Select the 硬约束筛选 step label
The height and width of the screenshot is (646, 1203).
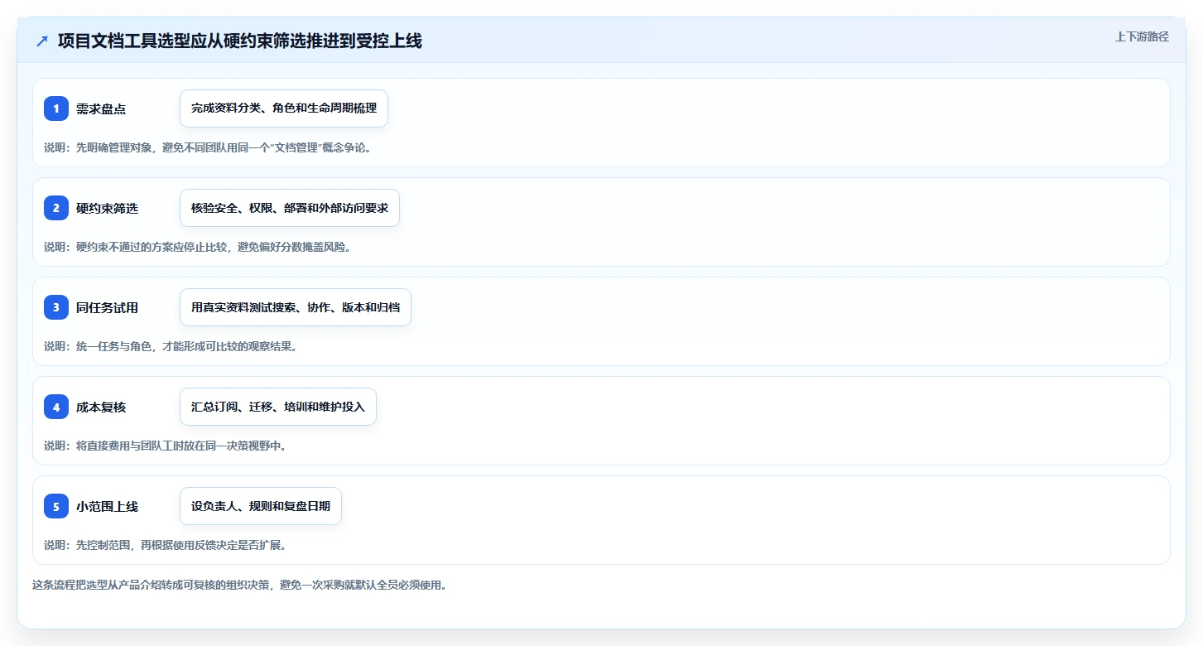[107, 208]
